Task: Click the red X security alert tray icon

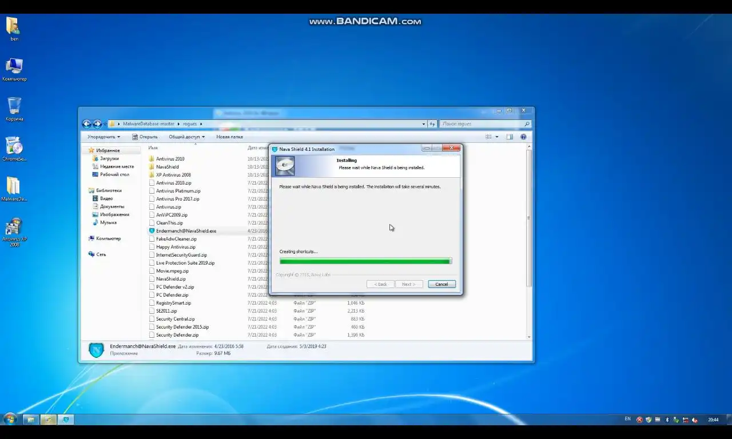Action: point(639,420)
